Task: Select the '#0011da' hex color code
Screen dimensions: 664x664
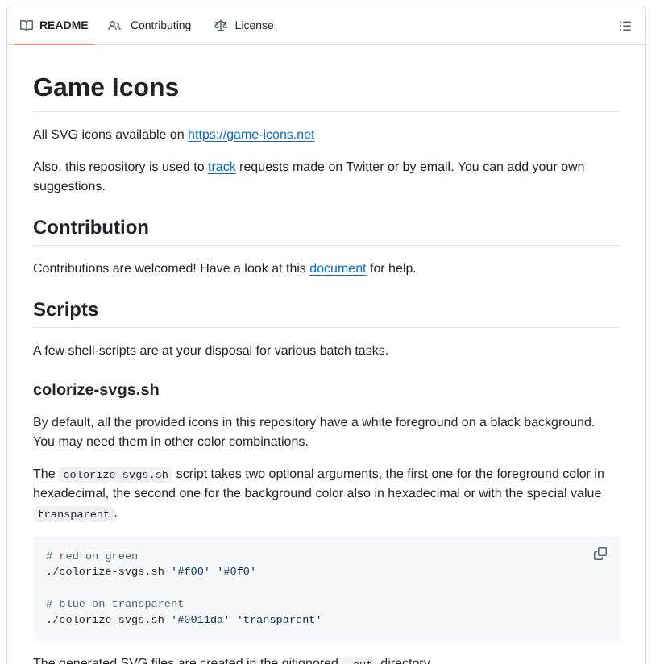Action: pyautogui.click(x=199, y=619)
